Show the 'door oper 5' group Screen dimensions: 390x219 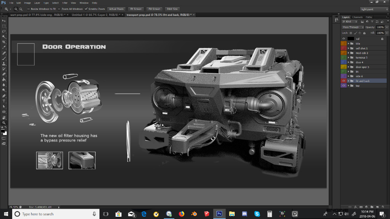(344, 67)
